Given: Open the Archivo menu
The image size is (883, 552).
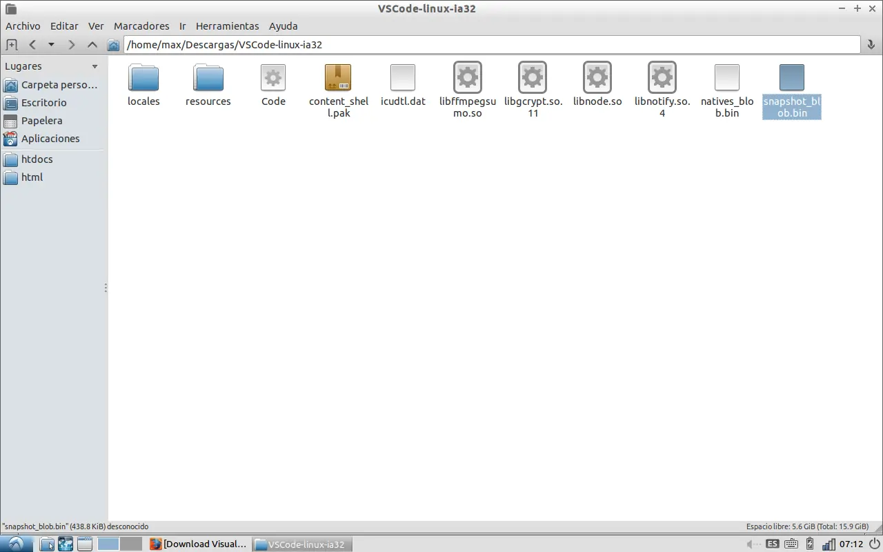Looking at the screenshot, I should [23, 26].
